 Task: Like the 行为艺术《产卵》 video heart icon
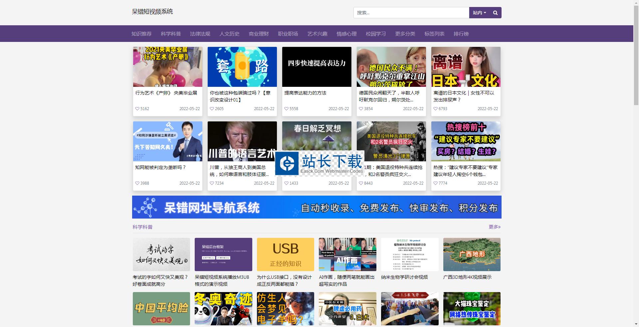tap(137, 109)
